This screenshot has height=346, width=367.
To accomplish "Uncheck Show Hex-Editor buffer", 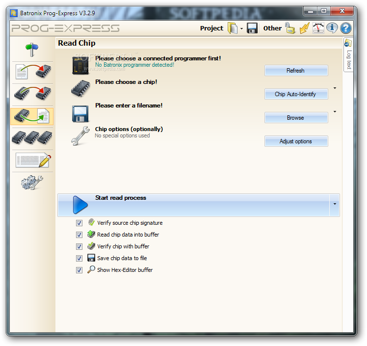I will [x=79, y=270].
